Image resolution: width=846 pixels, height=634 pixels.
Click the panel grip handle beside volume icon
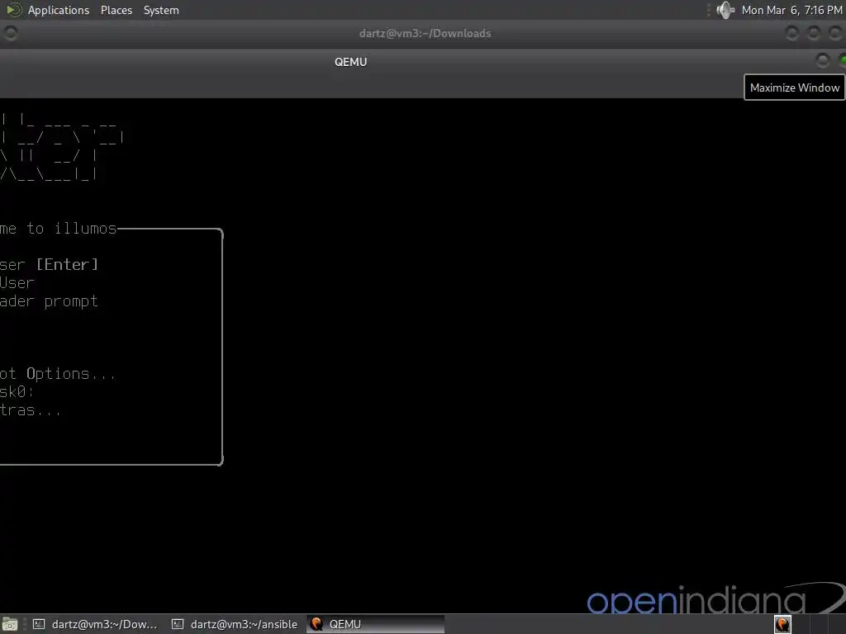(708, 10)
